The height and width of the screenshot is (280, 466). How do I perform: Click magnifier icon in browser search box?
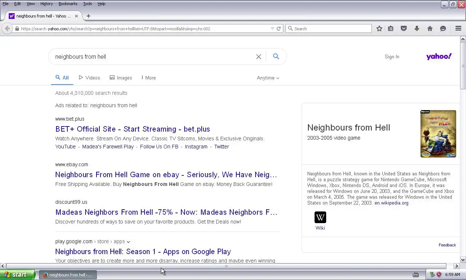pos(291,28)
